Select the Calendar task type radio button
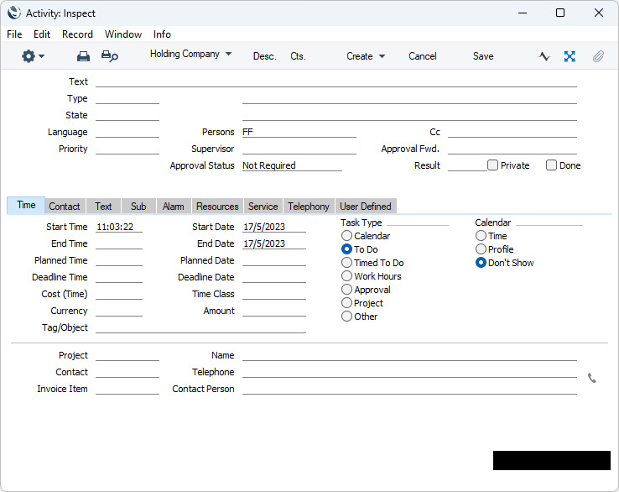 pos(346,236)
